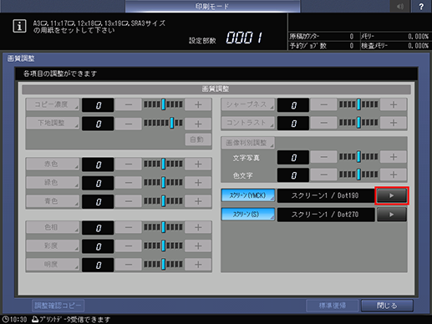Increase シャープネス with plus button
The width and height of the screenshot is (432, 324).
pos(394,105)
